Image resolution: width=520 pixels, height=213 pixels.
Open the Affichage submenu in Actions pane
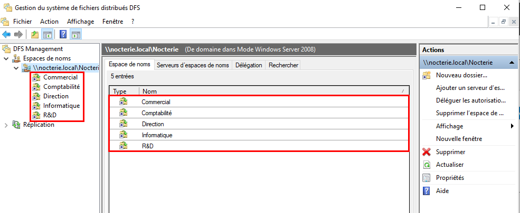449,126
